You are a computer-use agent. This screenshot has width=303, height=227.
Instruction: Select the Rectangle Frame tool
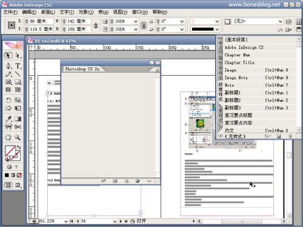click(8, 82)
